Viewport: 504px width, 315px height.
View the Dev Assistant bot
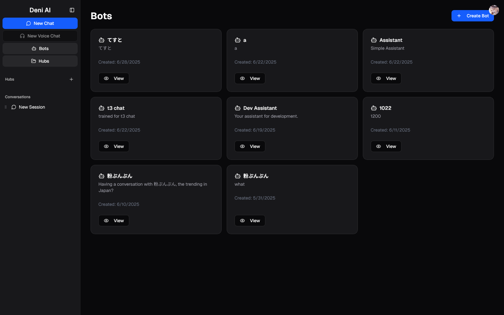coord(250,146)
